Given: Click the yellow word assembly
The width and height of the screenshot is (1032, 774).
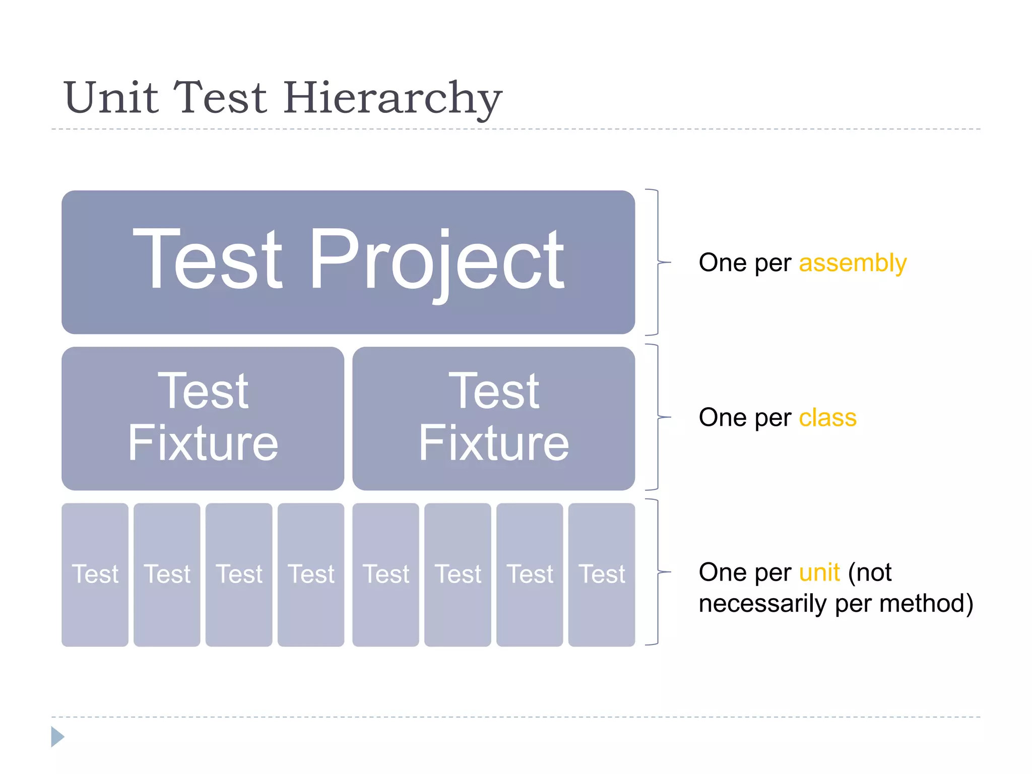Looking at the screenshot, I should [853, 263].
